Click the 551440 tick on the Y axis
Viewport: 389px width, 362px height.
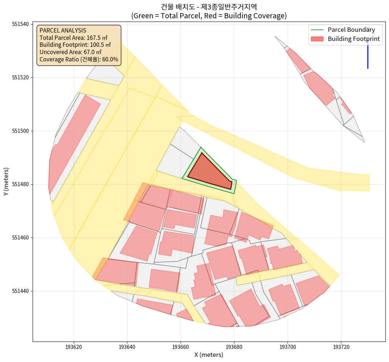click(21, 291)
